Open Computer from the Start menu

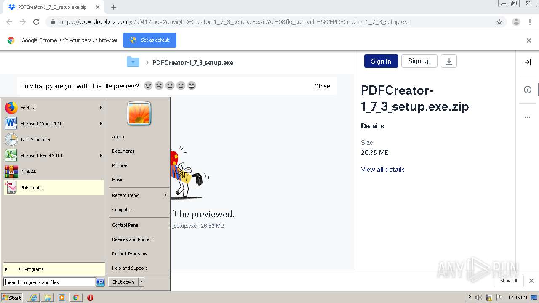tap(122, 210)
